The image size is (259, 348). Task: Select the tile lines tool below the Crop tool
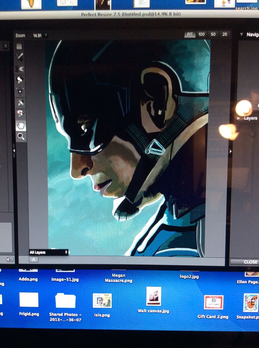(20, 56)
